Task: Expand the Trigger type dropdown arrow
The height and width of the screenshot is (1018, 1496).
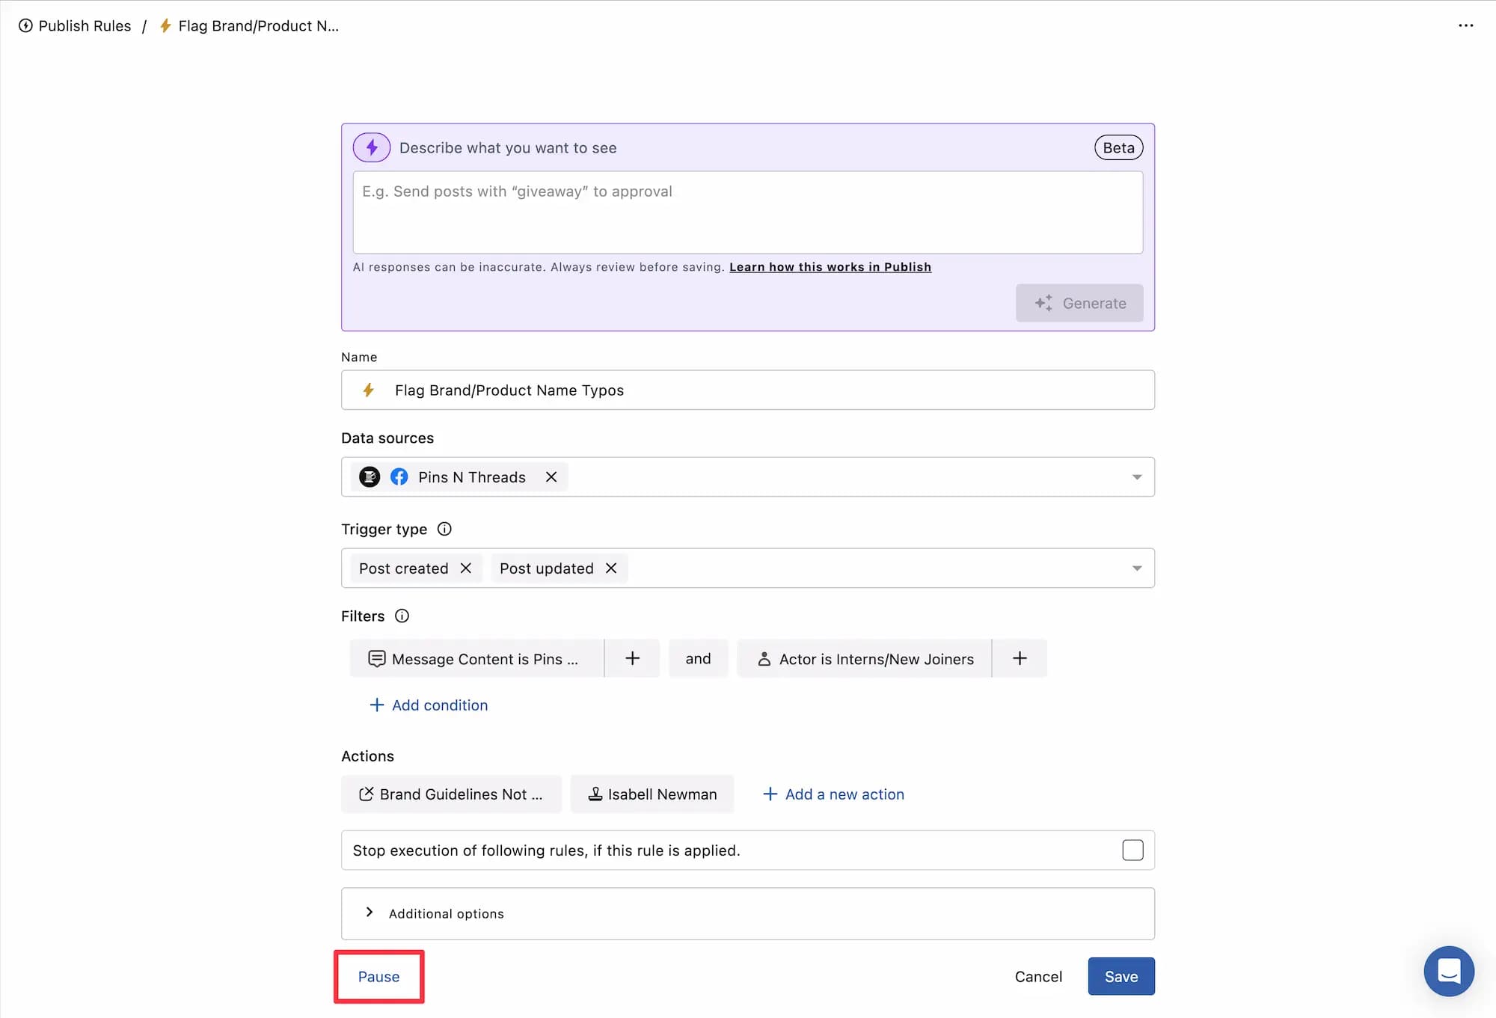Action: tap(1137, 568)
